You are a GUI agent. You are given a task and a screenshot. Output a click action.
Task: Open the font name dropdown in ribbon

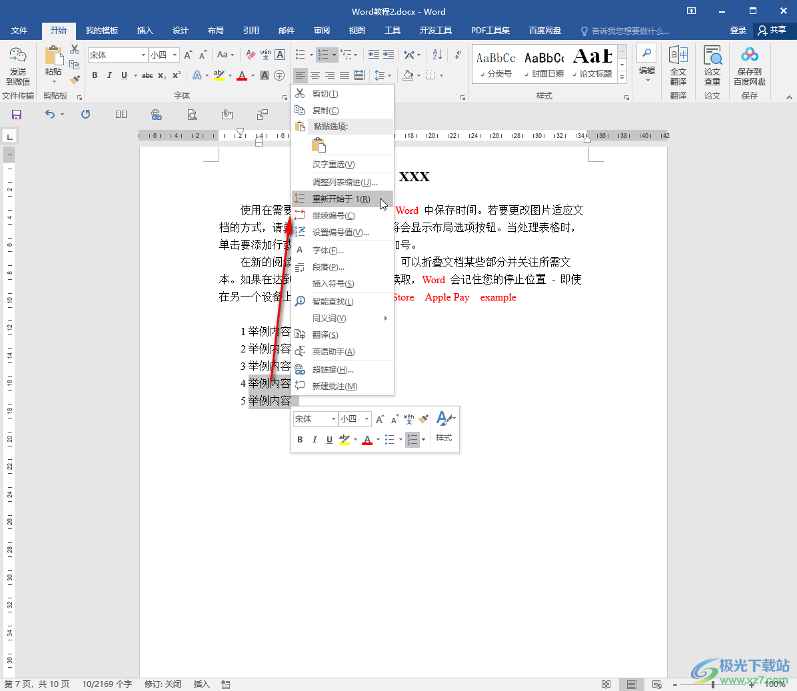point(143,55)
